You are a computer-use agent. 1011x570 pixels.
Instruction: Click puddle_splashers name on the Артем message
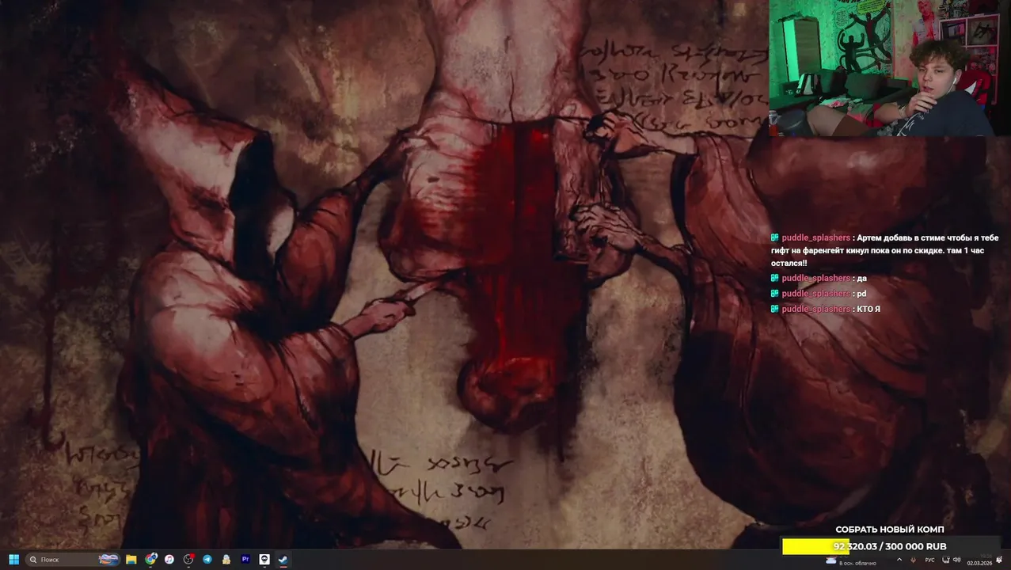pos(815,237)
